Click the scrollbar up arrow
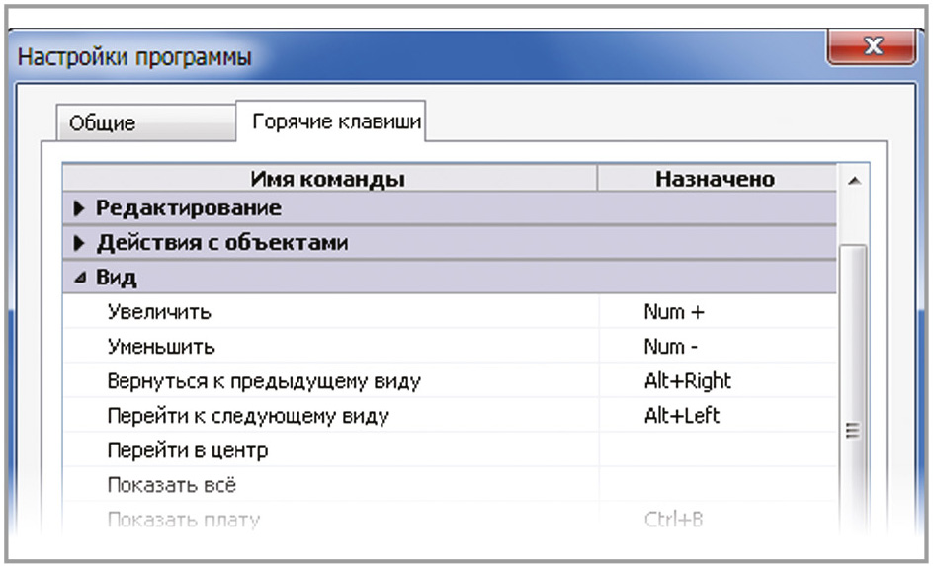Image resolution: width=933 pixels, height=566 pixels. click(853, 180)
